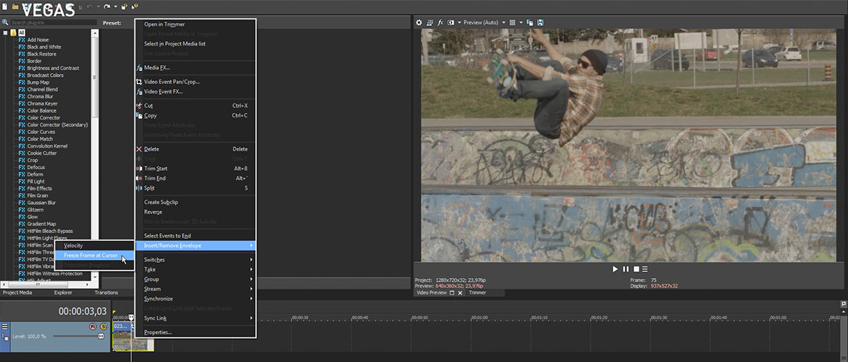
Task: Click the New project icon in top toolbar
Action: pos(4,7)
